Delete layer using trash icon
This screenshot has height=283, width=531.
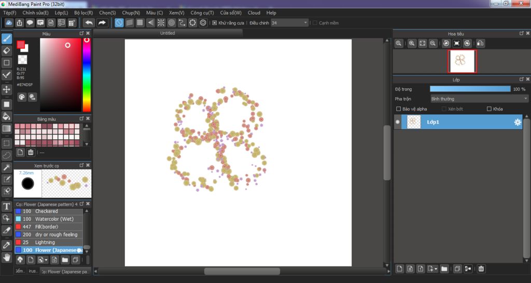pos(481,268)
